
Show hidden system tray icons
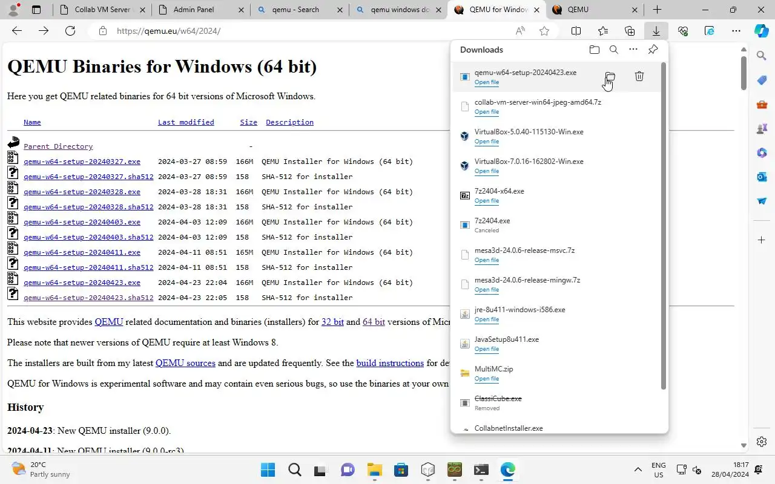[x=638, y=469]
